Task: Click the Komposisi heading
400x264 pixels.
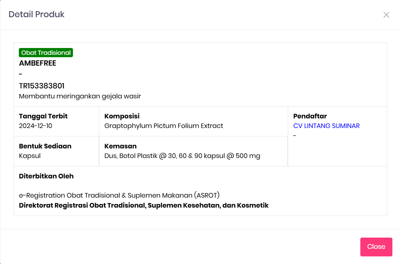Action: tap(122, 116)
